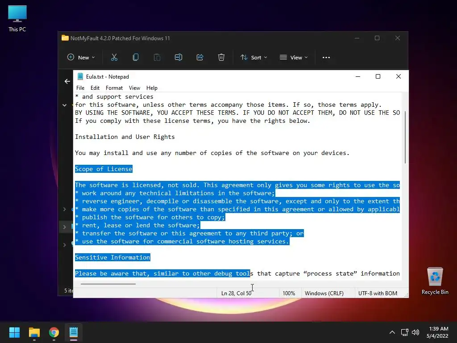
Task: Click the "Installation and User Rights" line
Action: pyautogui.click(x=125, y=137)
